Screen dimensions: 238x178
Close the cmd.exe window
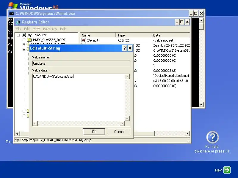(201, 13)
